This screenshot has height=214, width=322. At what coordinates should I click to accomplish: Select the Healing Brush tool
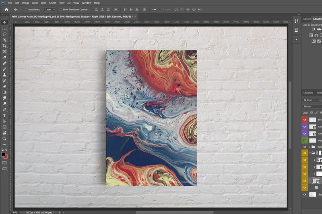[x=4, y=63]
